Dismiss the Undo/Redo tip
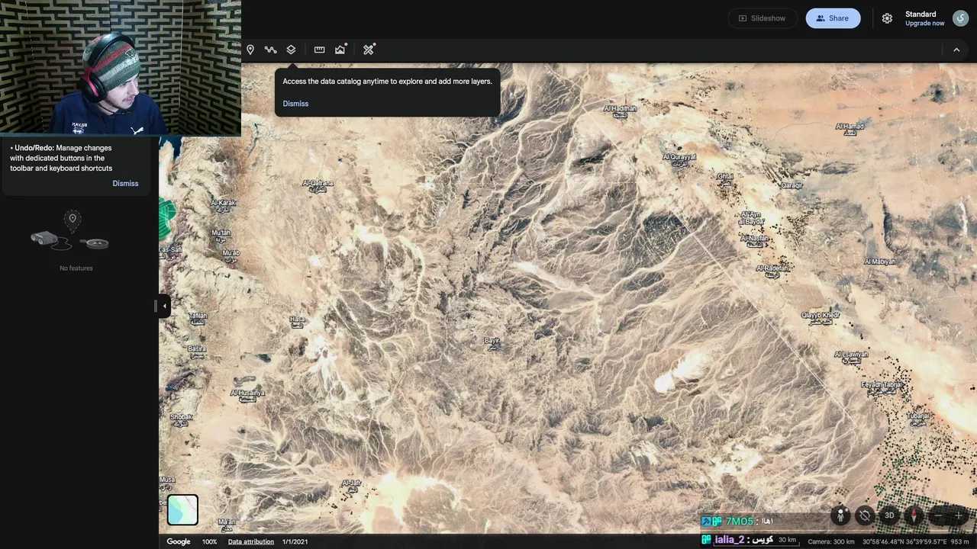 pyautogui.click(x=125, y=184)
